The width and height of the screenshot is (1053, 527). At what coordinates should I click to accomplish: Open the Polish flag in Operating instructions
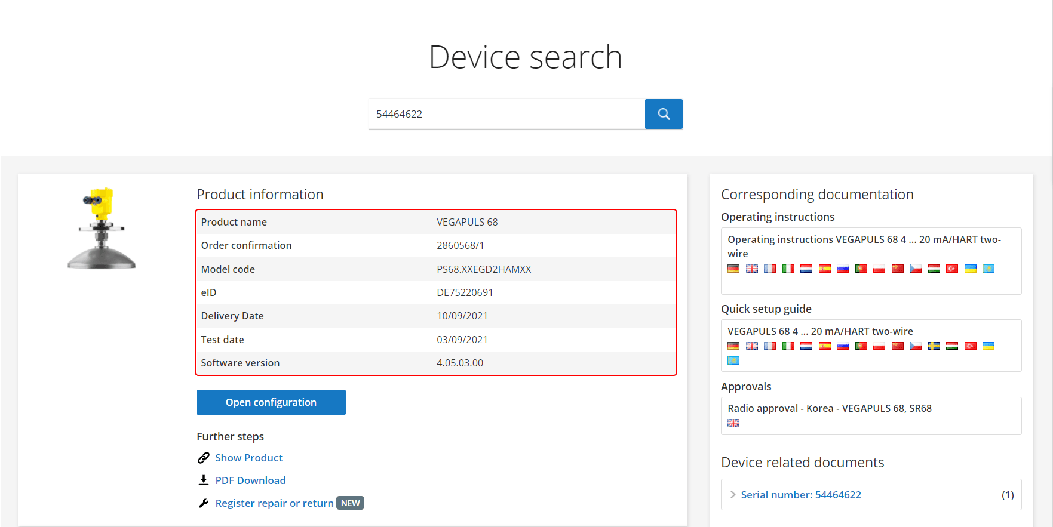(x=879, y=269)
